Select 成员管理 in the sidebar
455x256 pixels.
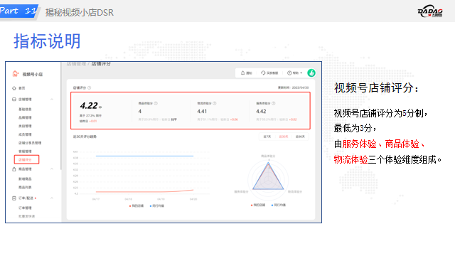(x=25, y=134)
